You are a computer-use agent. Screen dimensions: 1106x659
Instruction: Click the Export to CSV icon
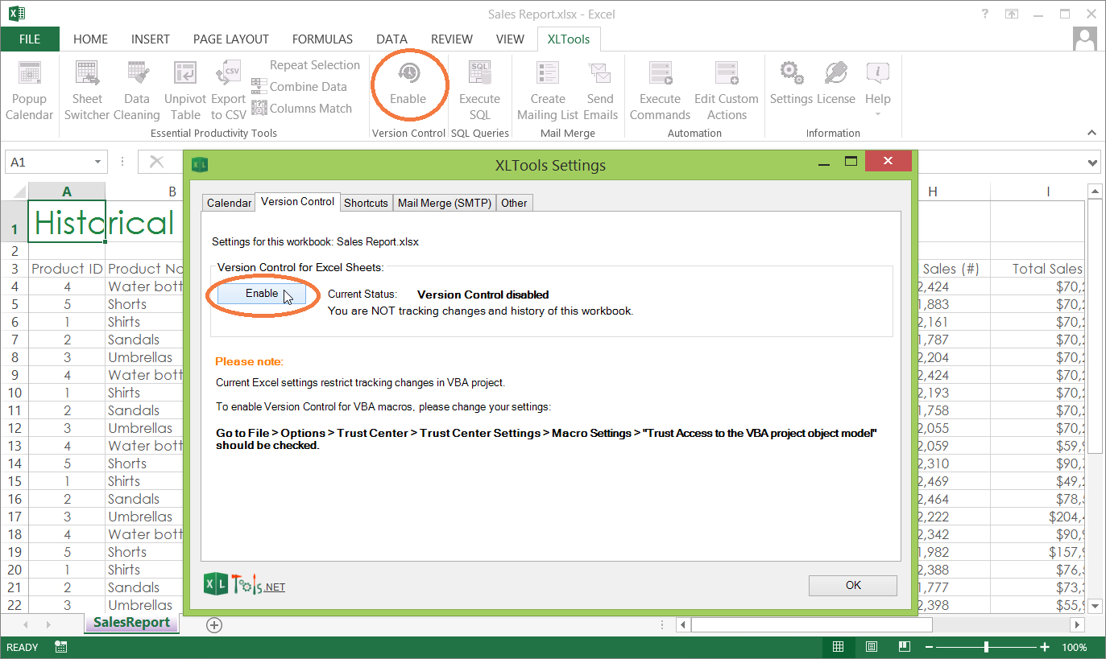pos(228,89)
